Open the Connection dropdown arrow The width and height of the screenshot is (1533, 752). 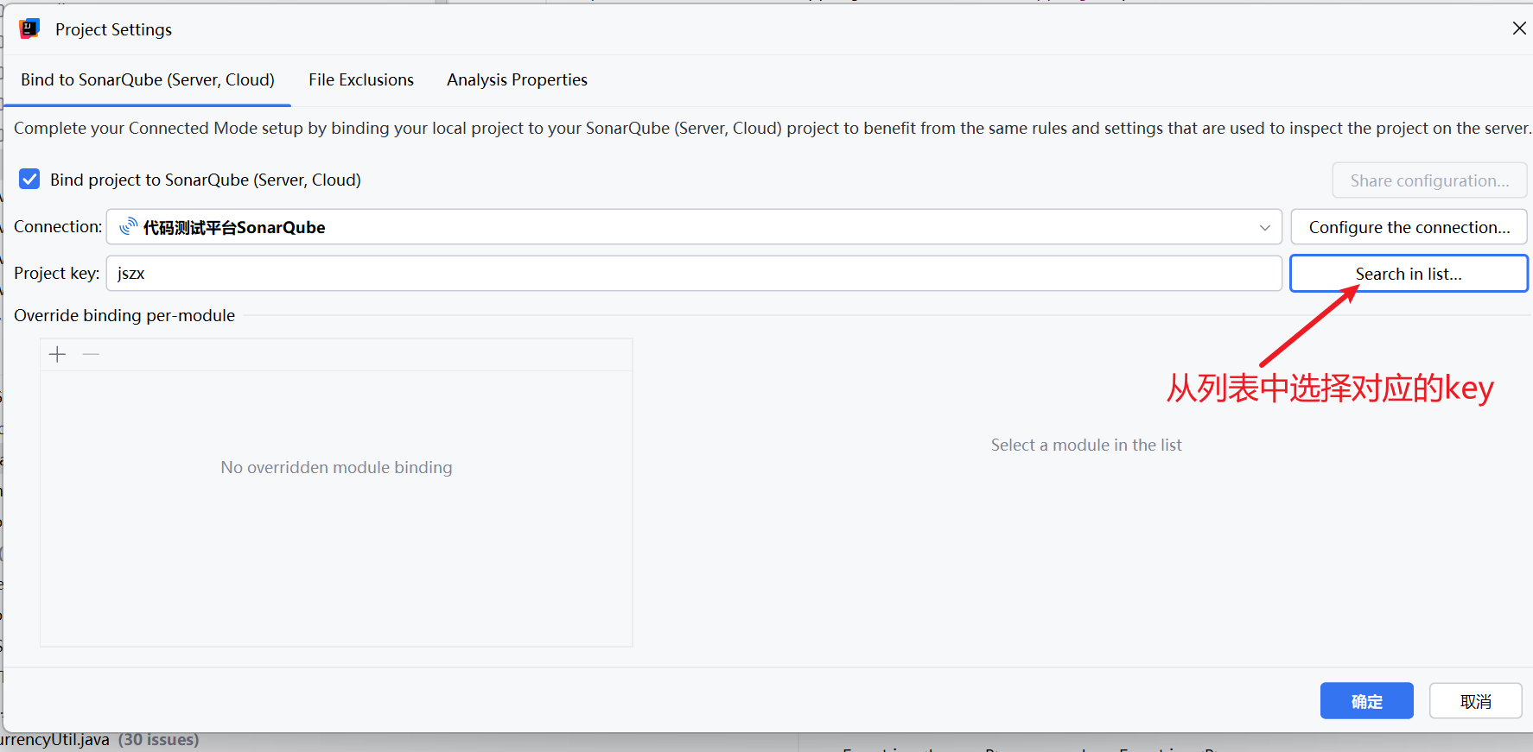[1264, 227]
